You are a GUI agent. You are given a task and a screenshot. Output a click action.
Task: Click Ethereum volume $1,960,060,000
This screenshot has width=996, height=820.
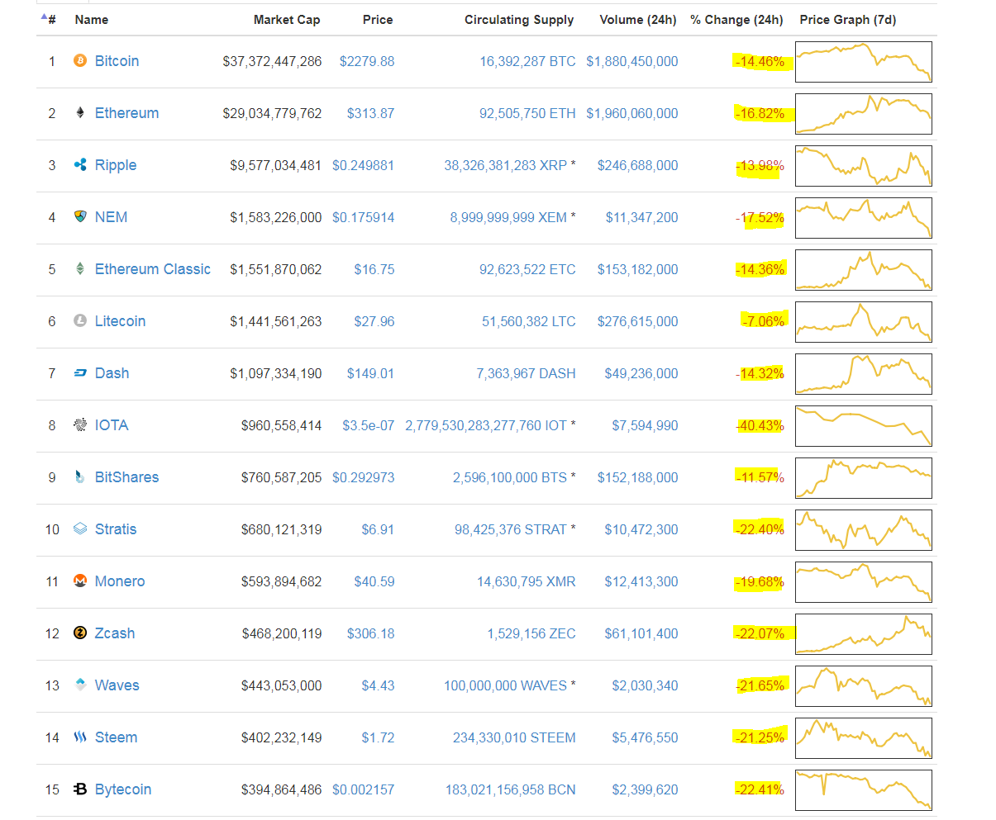coord(632,113)
